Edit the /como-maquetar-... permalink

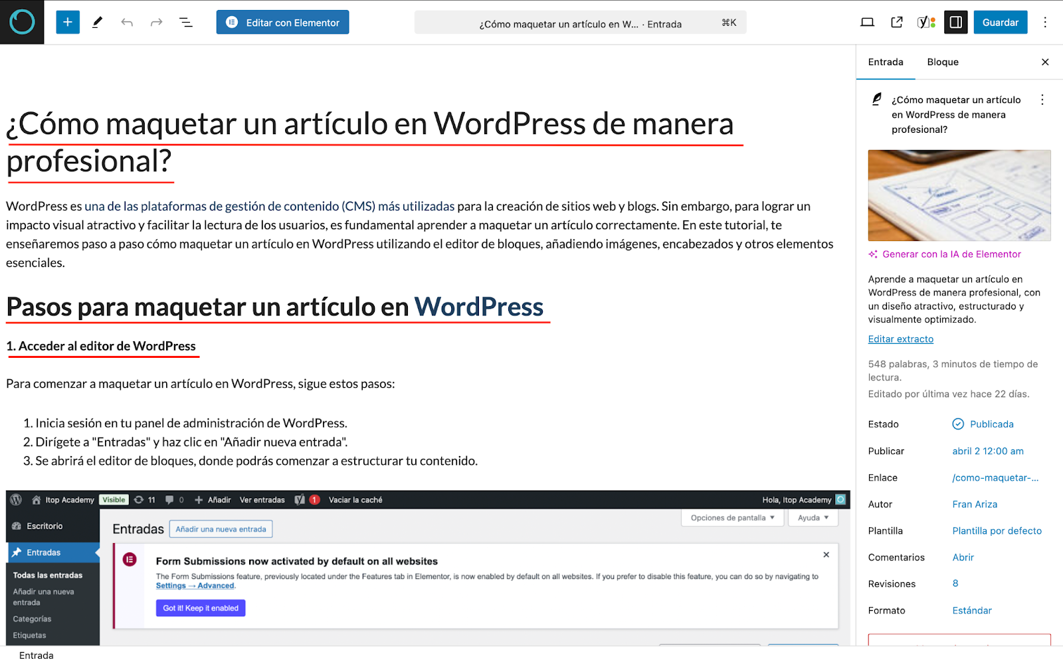tap(995, 477)
